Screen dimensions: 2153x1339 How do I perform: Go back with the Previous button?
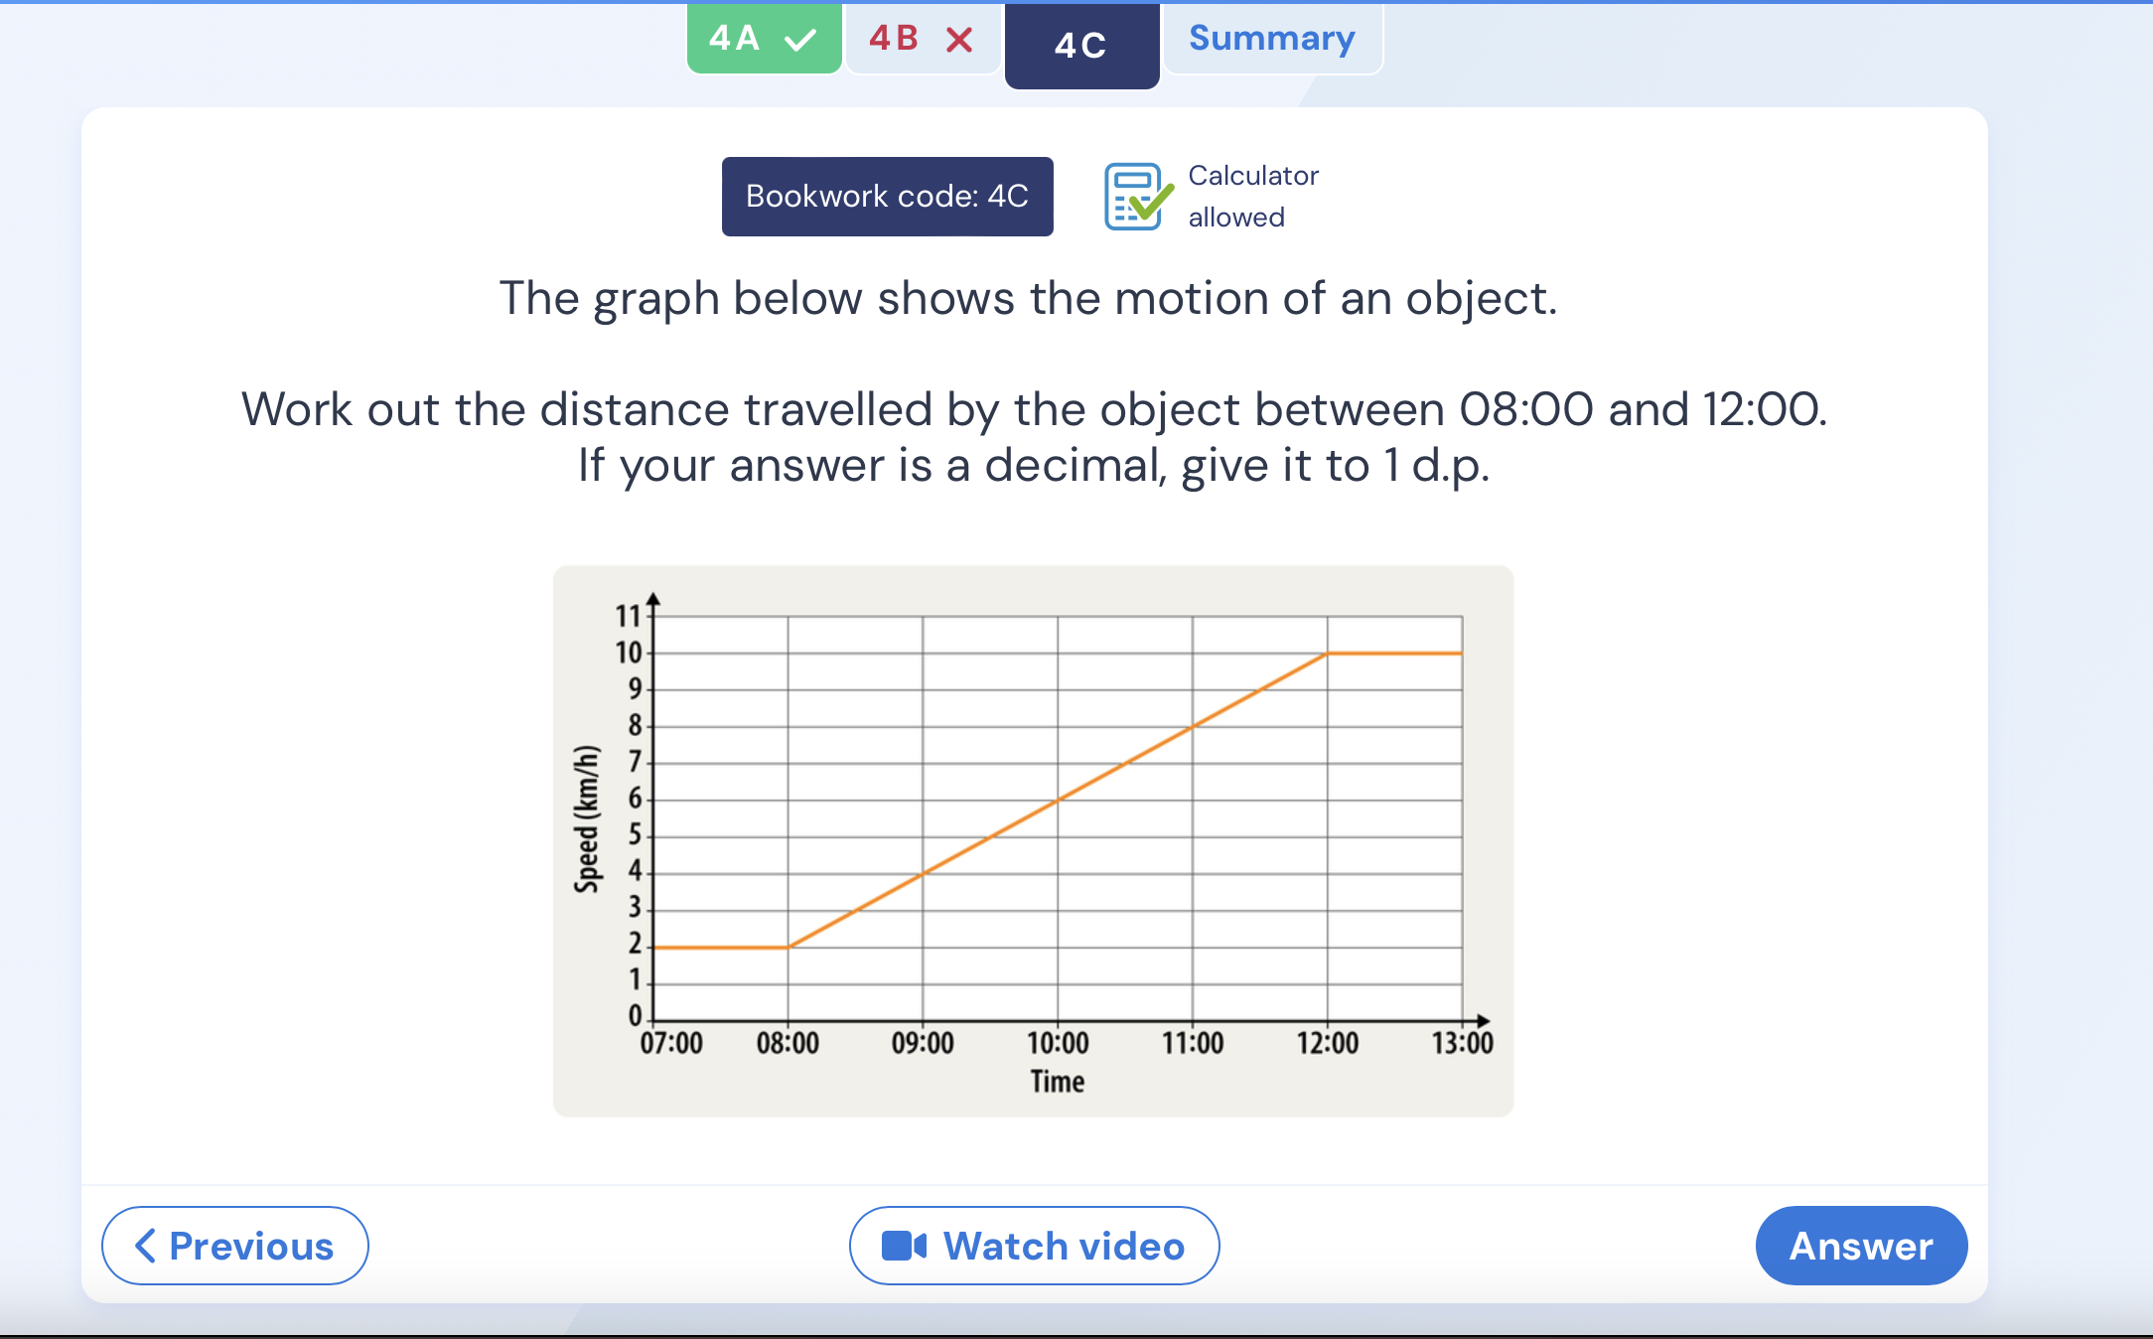point(235,1246)
